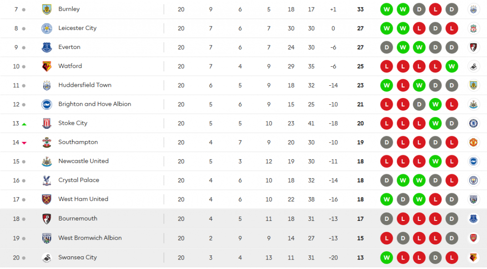Click Southampton's next opponent Manchester United badge
487x269 pixels.
(473, 142)
